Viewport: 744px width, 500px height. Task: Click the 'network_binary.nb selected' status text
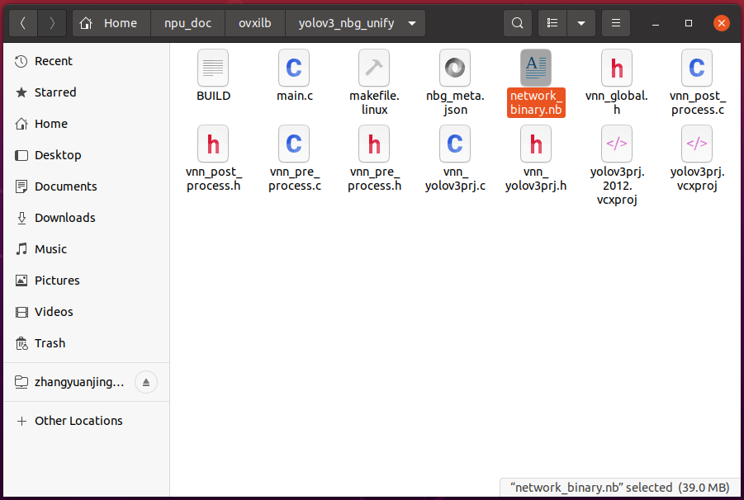tap(619, 487)
